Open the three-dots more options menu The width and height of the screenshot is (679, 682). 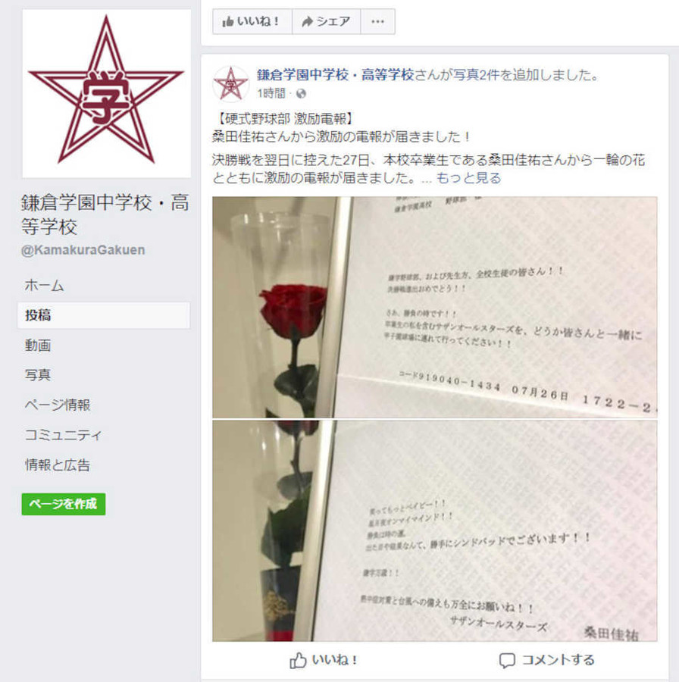tap(377, 21)
